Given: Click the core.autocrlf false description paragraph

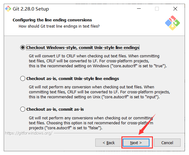Looking at the screenshot, I should click(x=91, y=123).
